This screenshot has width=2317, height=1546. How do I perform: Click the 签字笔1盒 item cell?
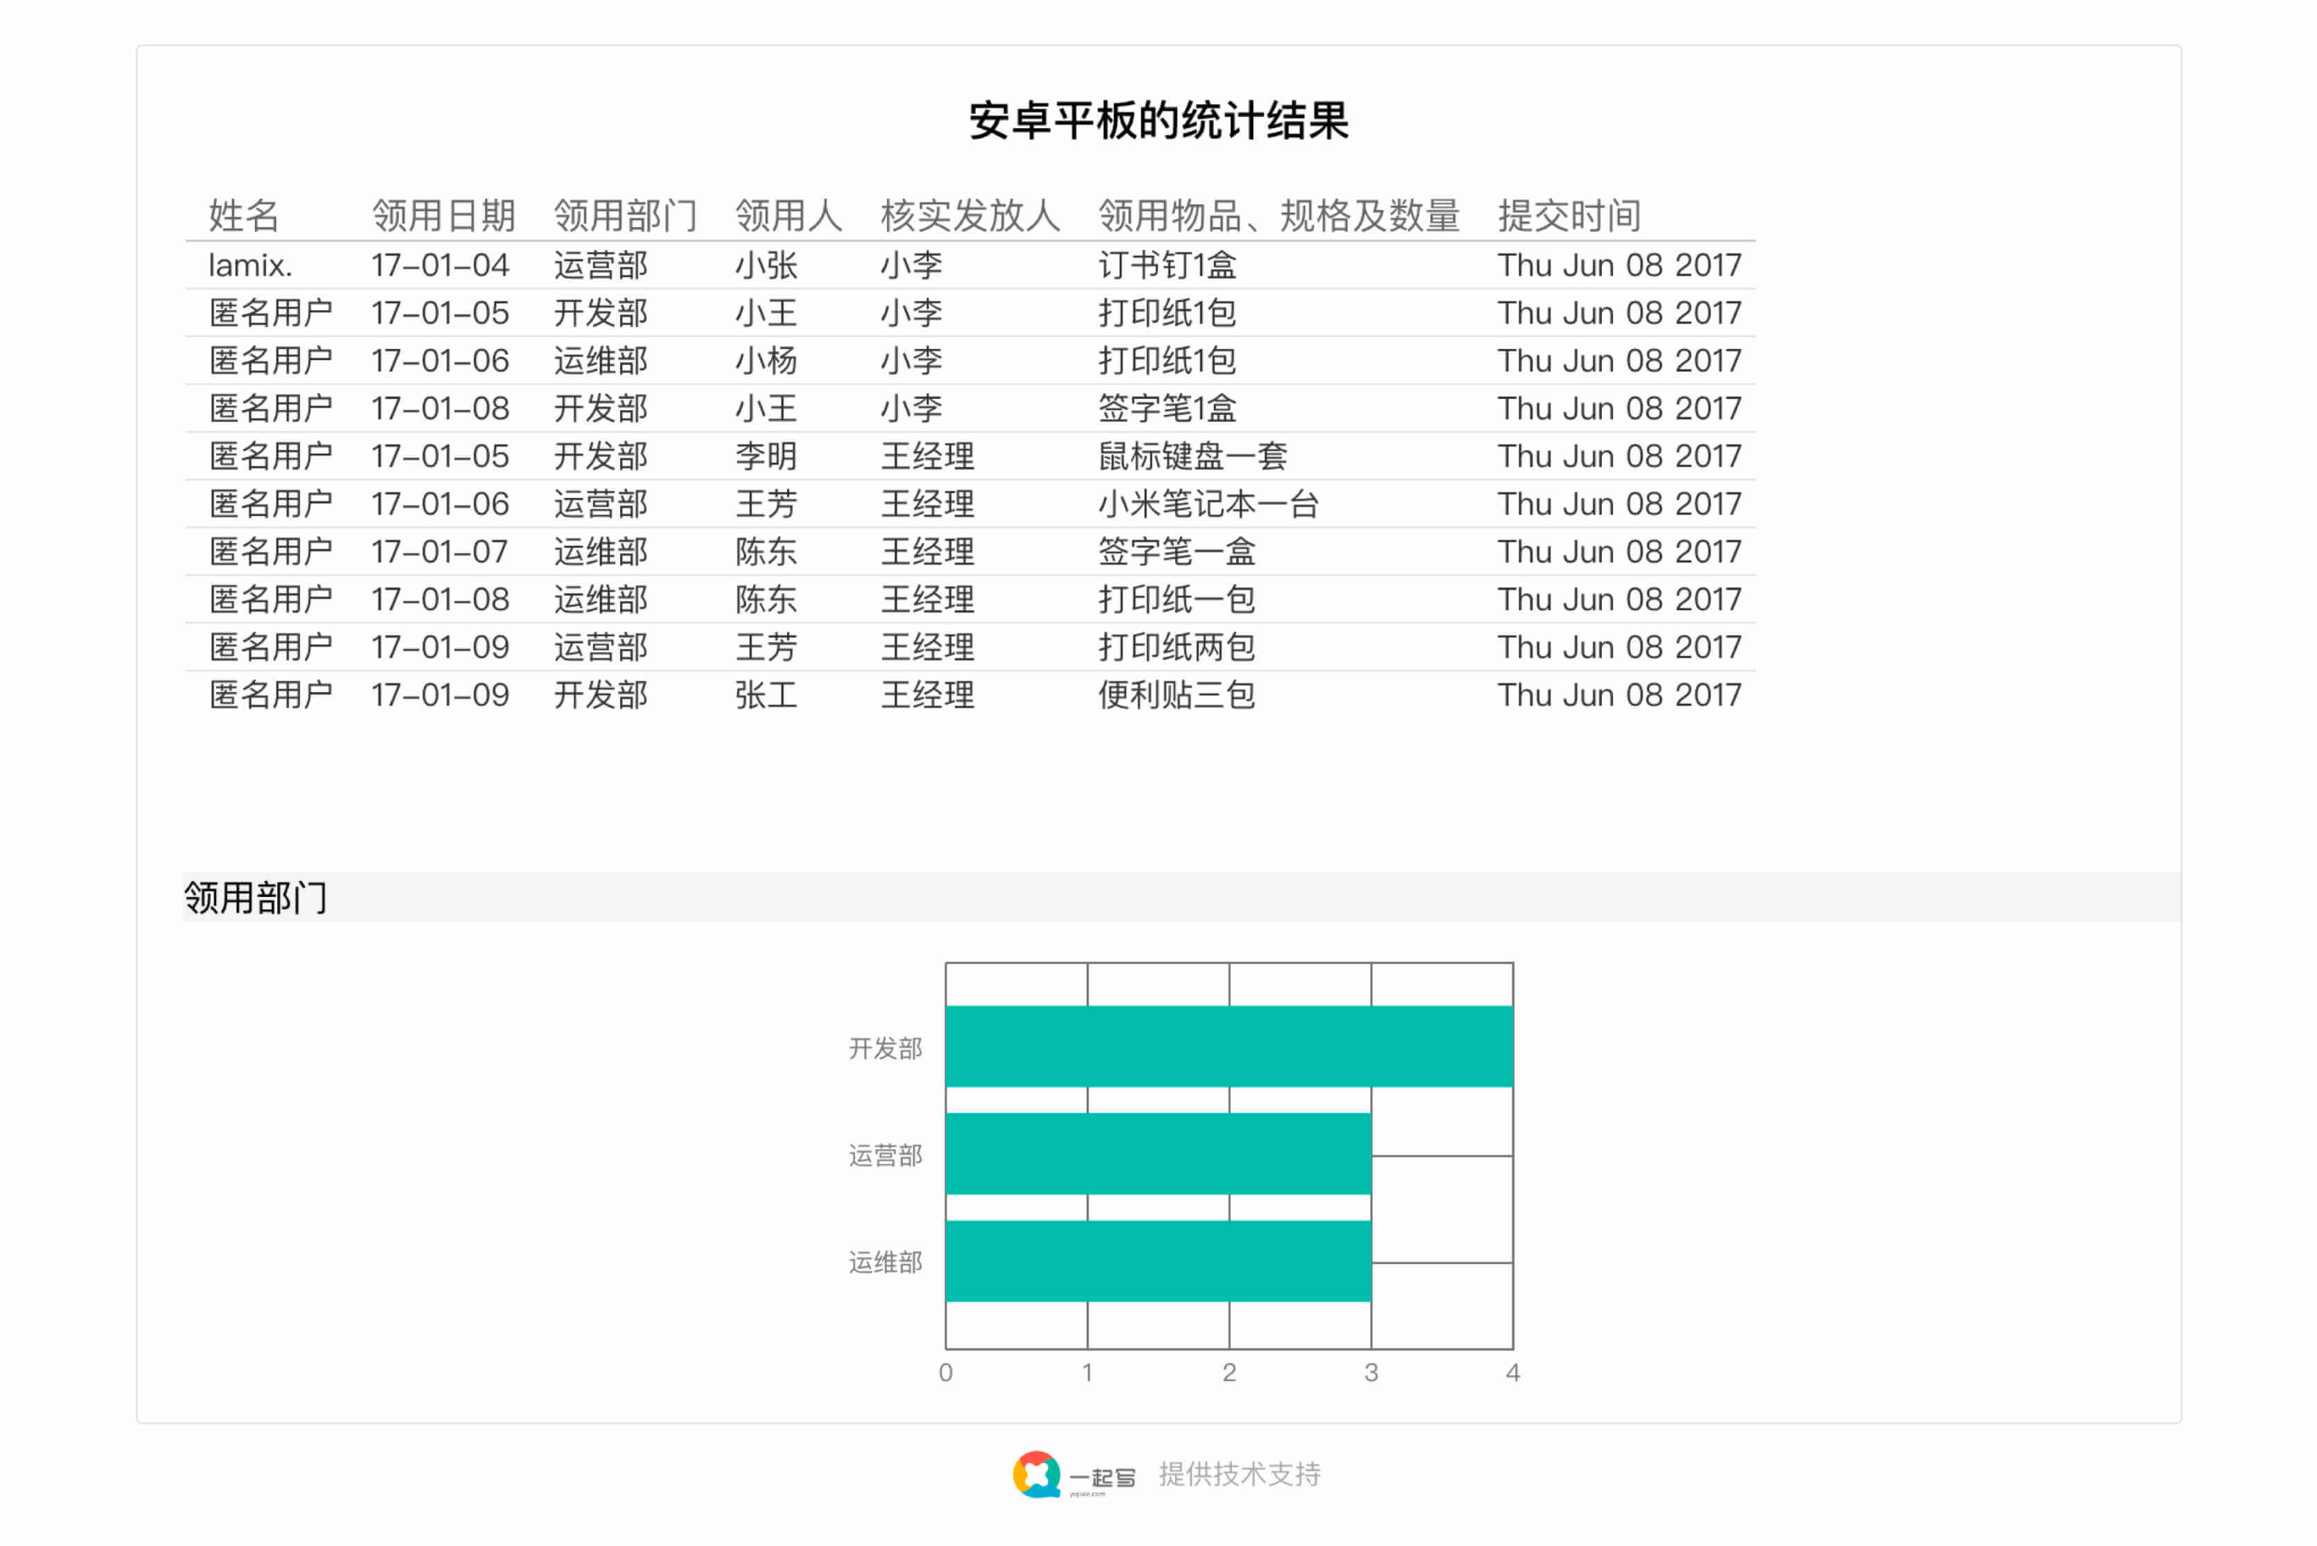[x=1167, y=408]
